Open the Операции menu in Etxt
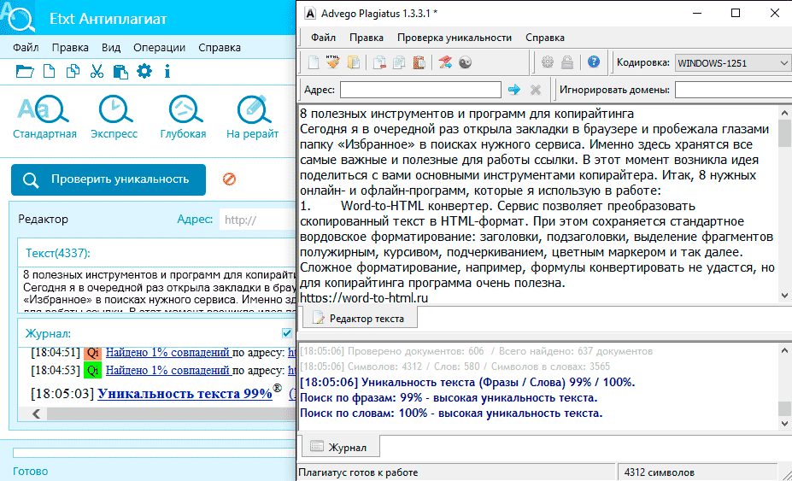The image size is (792, 481). (160, 48)
